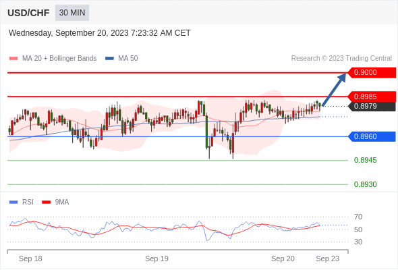398x270 pixels.
Task: Click the Sep 23 date axis label
Action: coord(327,259)
